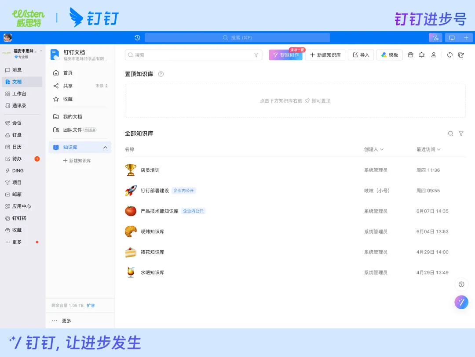475x357 pixels.
Task: Collapse the 知识库 section chevron
Action: (x=105, y=148)
